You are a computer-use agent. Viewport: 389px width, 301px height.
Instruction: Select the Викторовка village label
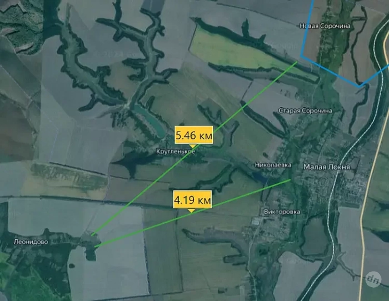282,212
